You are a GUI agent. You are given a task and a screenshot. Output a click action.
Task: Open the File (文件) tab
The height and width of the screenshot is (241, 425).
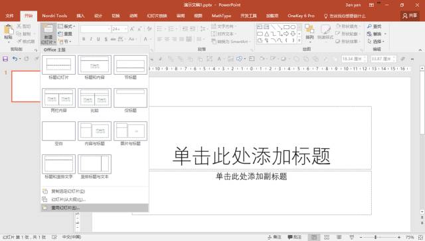(x=10, y=16)
